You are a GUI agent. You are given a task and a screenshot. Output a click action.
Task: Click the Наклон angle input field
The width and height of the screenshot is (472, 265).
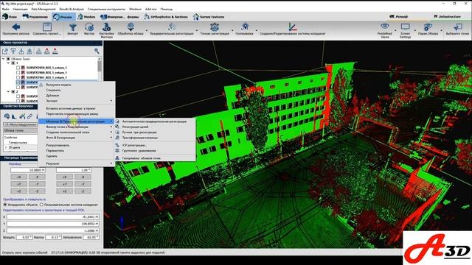click(54, 237)
